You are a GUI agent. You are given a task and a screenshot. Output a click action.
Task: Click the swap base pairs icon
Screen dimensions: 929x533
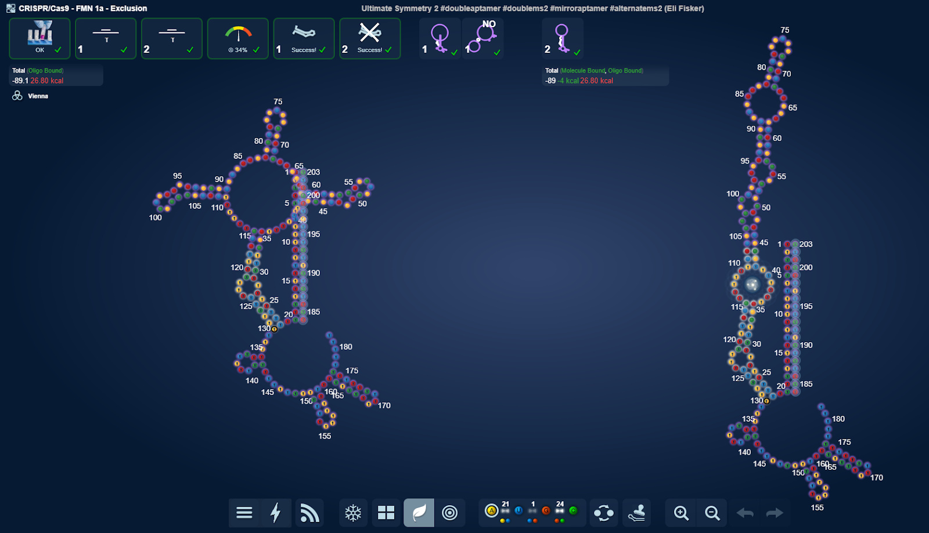coord(604,513)
